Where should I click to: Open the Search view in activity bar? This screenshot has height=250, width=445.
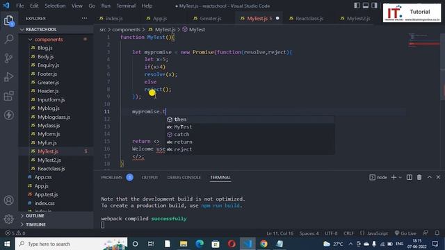9,39
